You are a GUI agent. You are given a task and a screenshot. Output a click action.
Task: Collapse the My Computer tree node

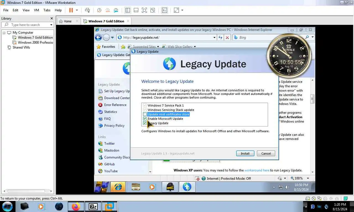pyautogui.click(x=4, y=33)
